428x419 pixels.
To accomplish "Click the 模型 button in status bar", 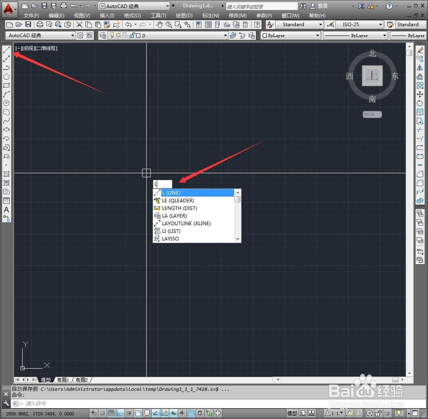I will click(292, 413).
